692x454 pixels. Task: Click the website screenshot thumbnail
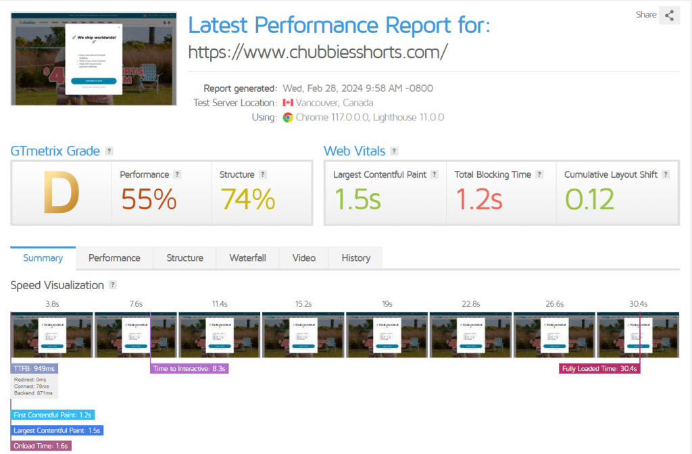coord(94,59)
